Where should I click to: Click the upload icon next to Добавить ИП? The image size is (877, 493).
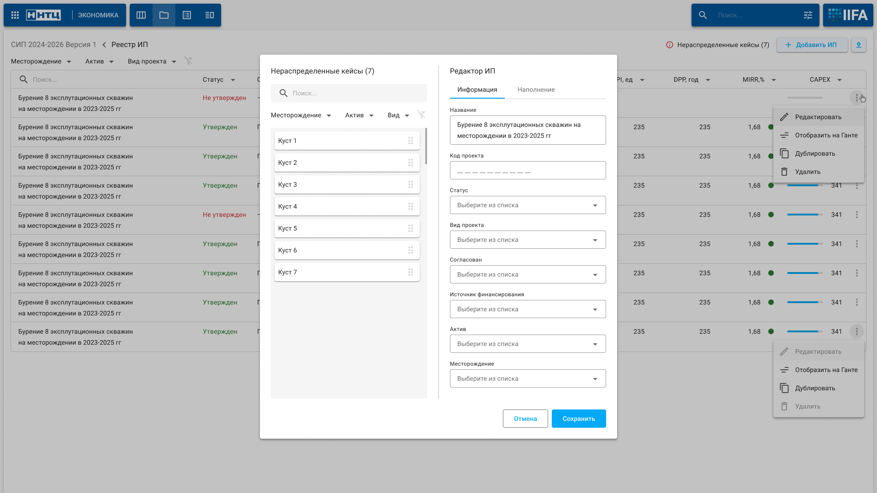coord(858,45)
